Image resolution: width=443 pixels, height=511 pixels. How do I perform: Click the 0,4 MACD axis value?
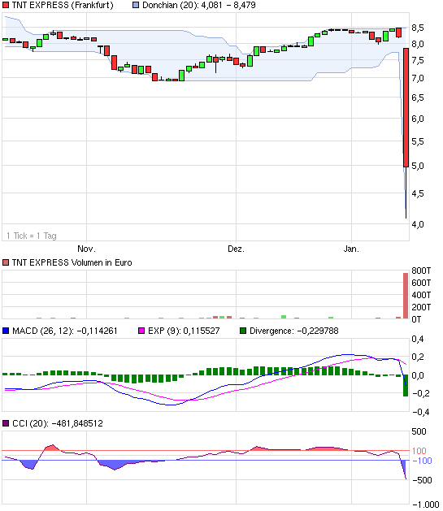point(418,340)
